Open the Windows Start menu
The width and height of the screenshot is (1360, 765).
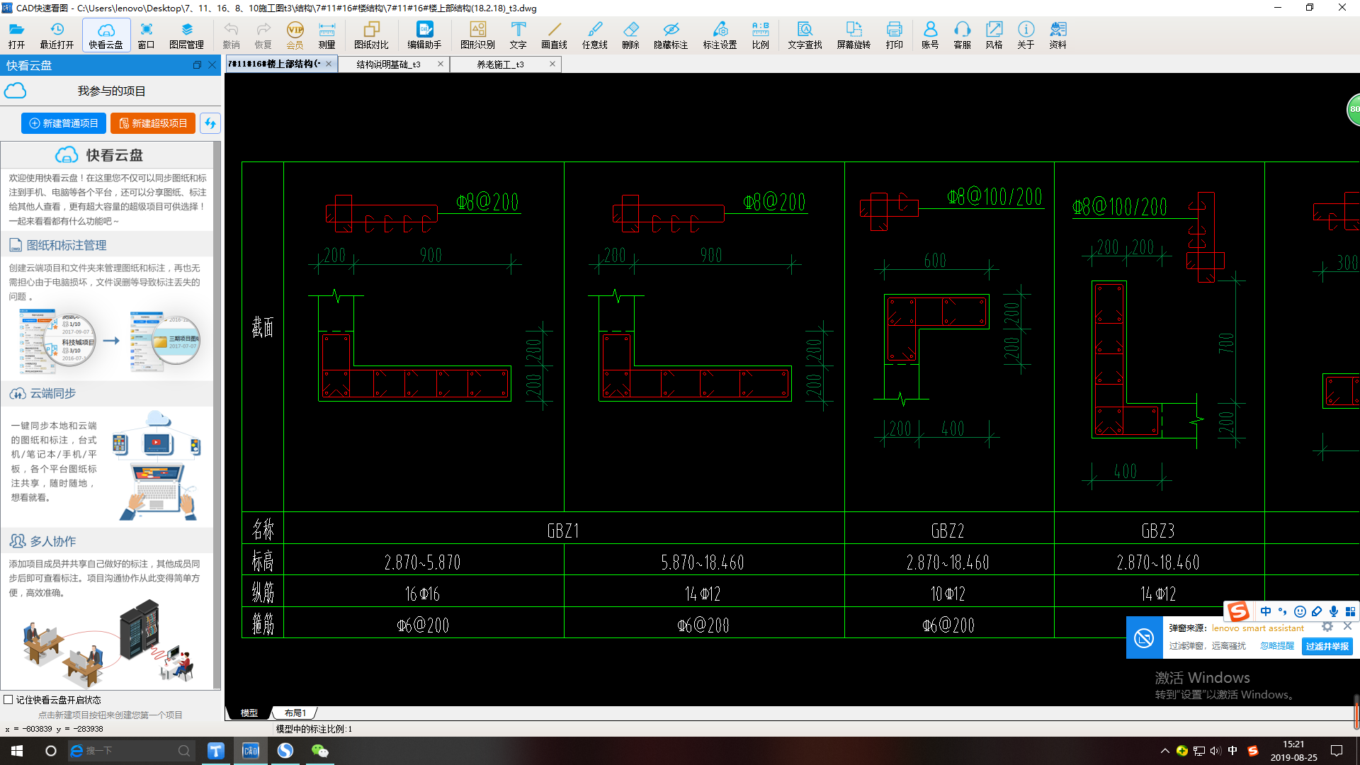pos(17,751)
